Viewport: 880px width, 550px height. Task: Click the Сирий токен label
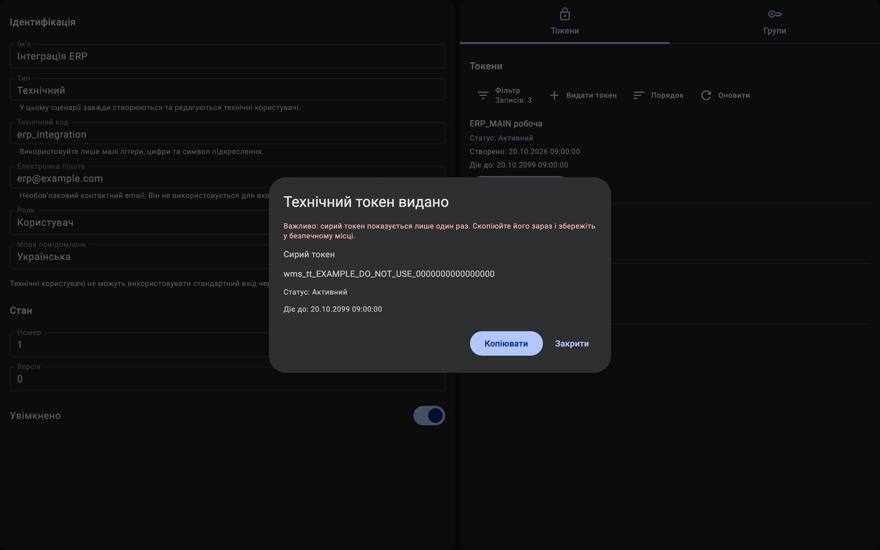tap(309, 255)
